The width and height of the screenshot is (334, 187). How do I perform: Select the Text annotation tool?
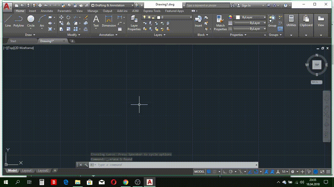(96, 21)
